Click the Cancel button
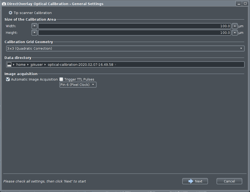The image size is (250, 192). pyautogui.click(x=229, y=181)
